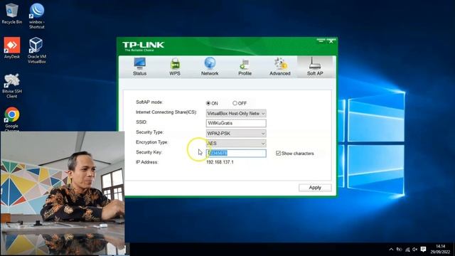Turn SoftAP mode ON
Screen dimensions: 455x256
208,103
